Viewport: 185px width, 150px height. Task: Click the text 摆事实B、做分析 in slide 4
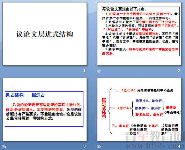(148, 108)
